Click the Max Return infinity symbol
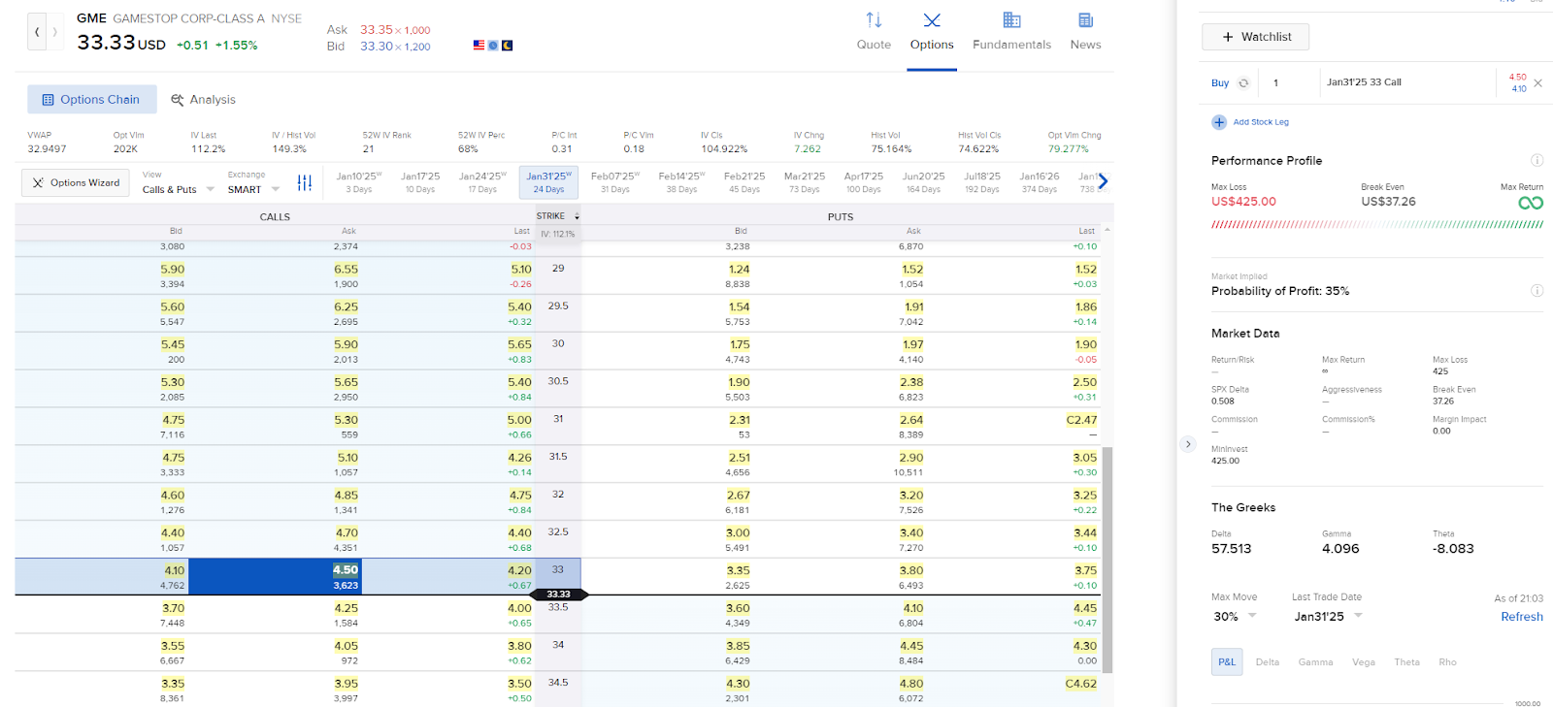 (x=1531, y=203)
